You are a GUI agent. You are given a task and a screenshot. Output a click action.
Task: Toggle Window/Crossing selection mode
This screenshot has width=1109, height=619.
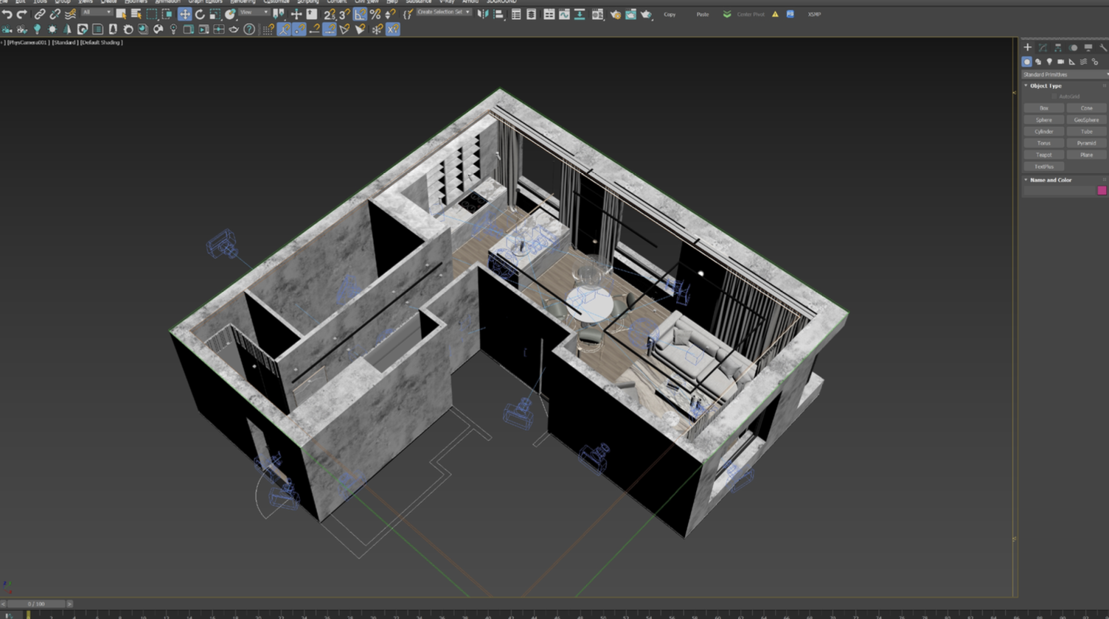(167, 14)
